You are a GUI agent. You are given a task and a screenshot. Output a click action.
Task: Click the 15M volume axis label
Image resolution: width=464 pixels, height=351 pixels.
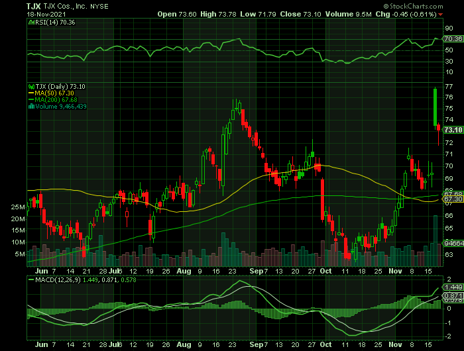18,230
